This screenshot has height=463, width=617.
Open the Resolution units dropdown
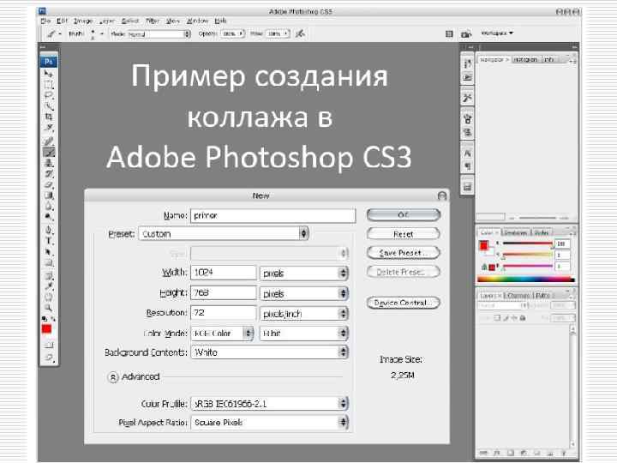click(303, 314)
